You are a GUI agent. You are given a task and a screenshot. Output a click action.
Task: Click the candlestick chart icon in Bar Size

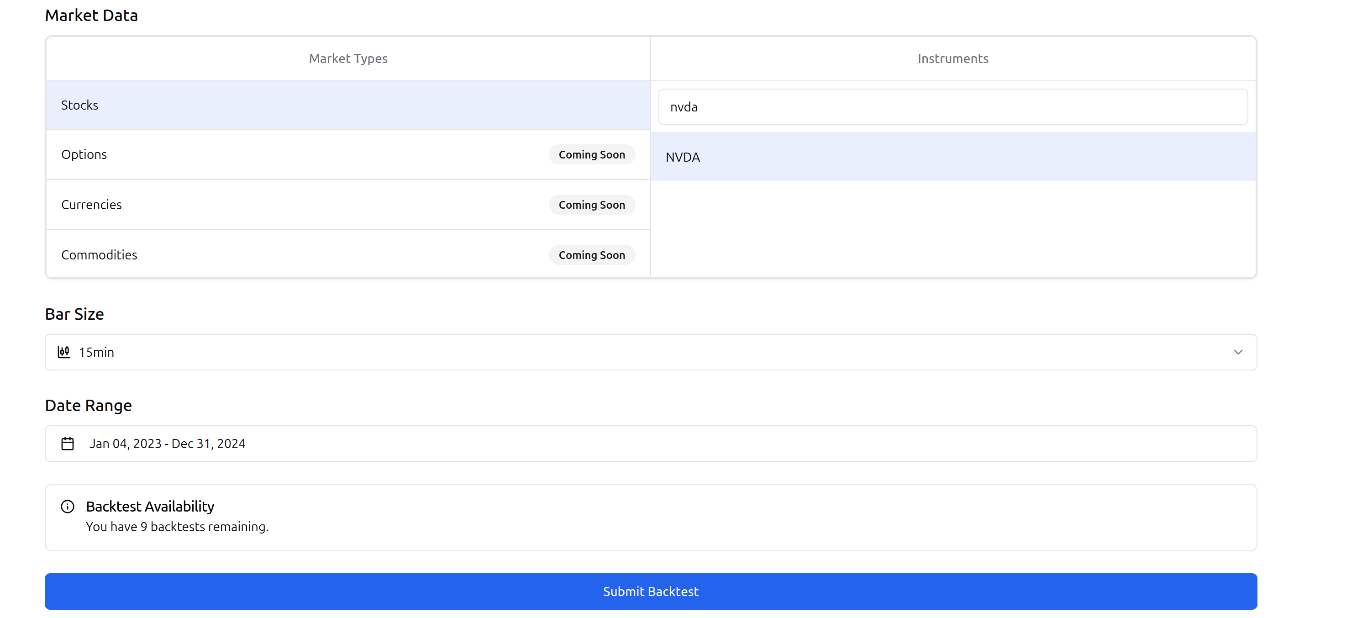[64, 352]
